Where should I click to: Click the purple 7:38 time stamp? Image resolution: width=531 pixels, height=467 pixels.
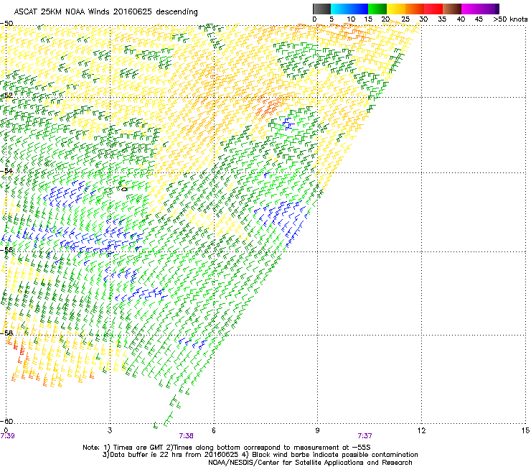187,436
